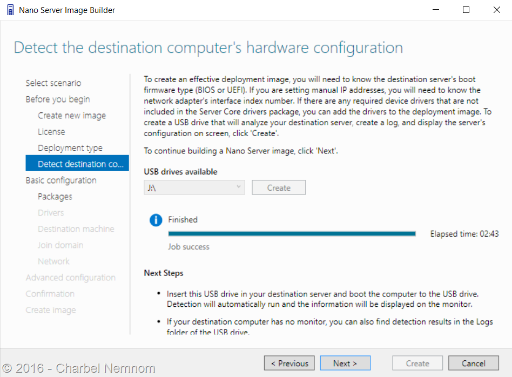Open the Basic configuration step
Screen dimensions: 512x377
[x=61, y=180]
